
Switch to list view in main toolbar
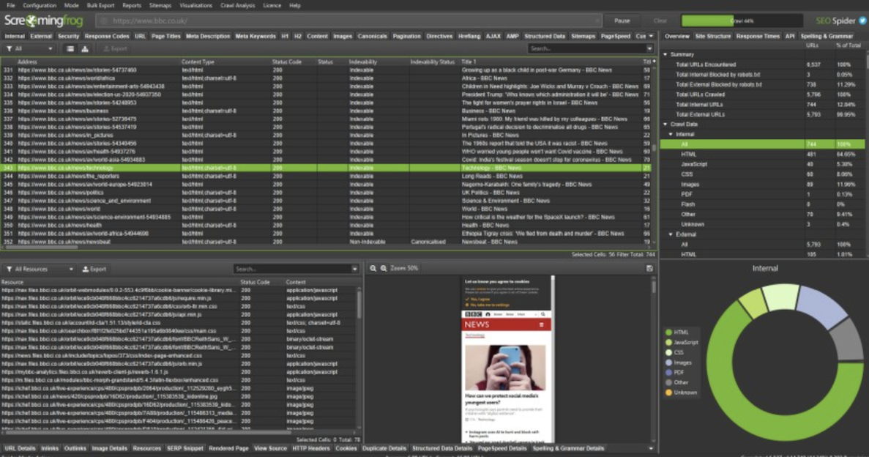[x=70, y=48]
